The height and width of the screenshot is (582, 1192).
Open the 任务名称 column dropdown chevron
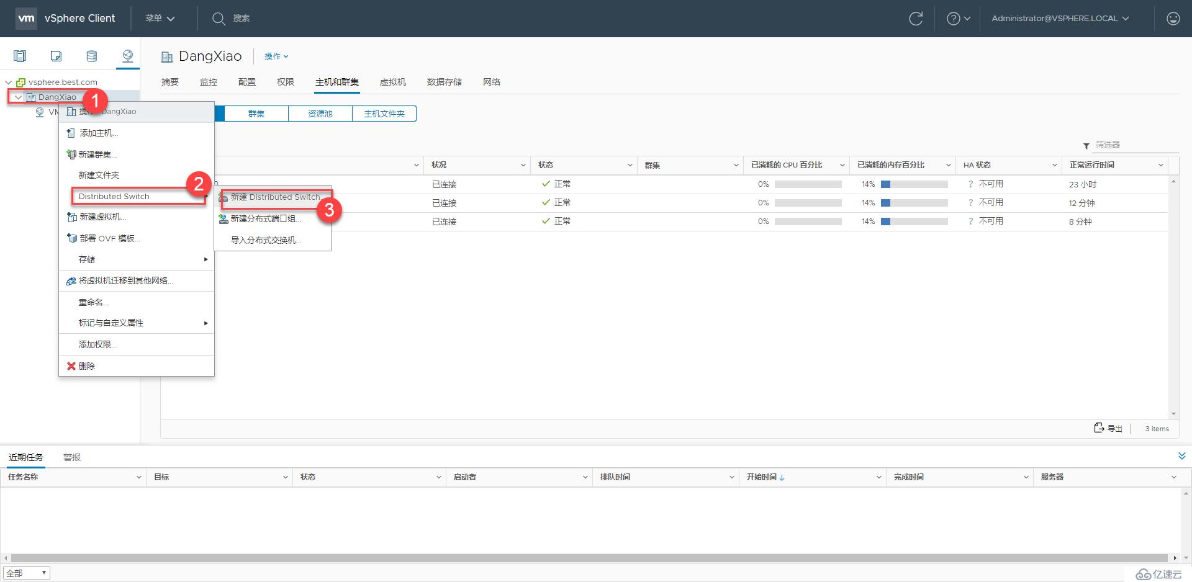[x=138, y=477]
